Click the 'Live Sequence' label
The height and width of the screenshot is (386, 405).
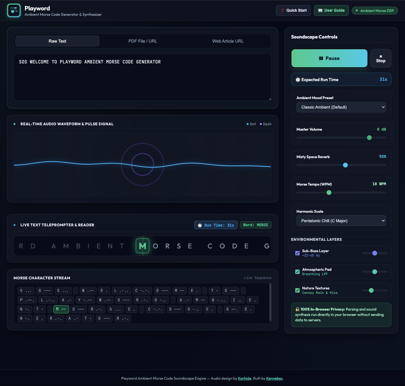pos(258,278)
